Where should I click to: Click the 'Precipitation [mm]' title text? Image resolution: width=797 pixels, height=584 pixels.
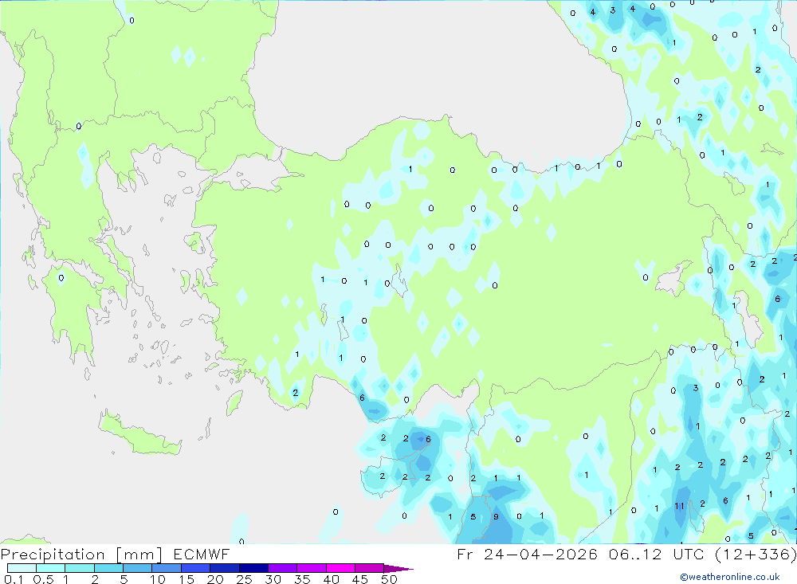pyautogui.click(x=81, y=554)
